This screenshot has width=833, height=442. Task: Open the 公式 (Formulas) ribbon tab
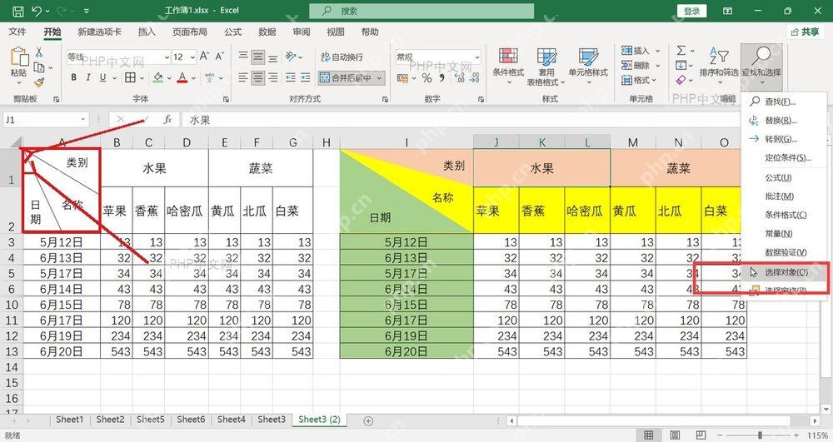pos(232,32)
